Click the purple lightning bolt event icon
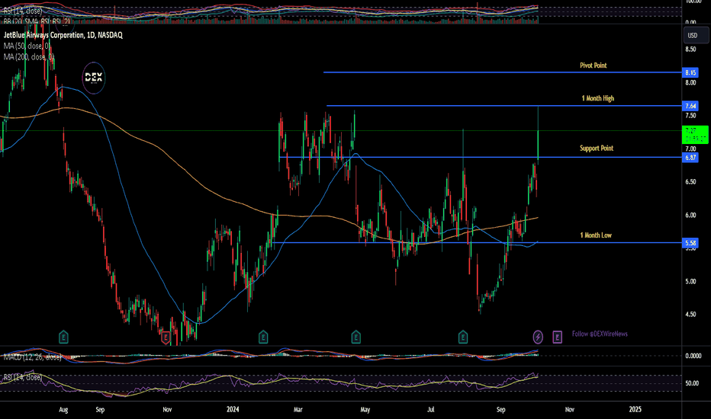This screenshot has width=711, height=419. tap(538, 337)
